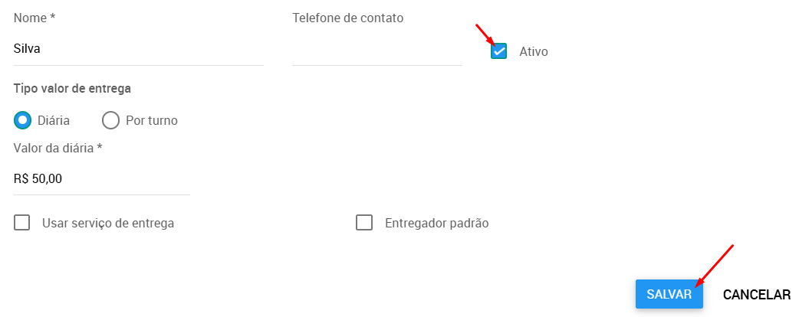Enable the Usar serviço de entrega checkbox

tap(22, 223)
